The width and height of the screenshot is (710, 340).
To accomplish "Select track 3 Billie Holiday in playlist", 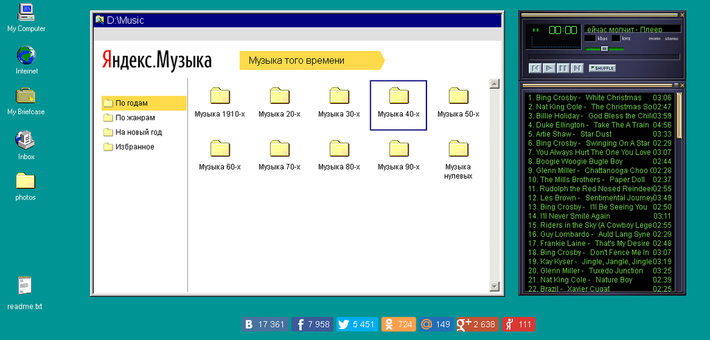I will point(600,116).
